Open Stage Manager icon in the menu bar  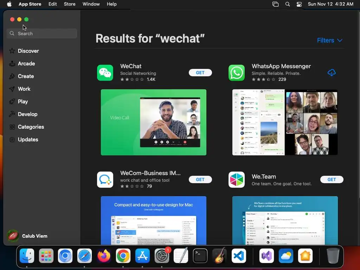[x=275, y=4]
